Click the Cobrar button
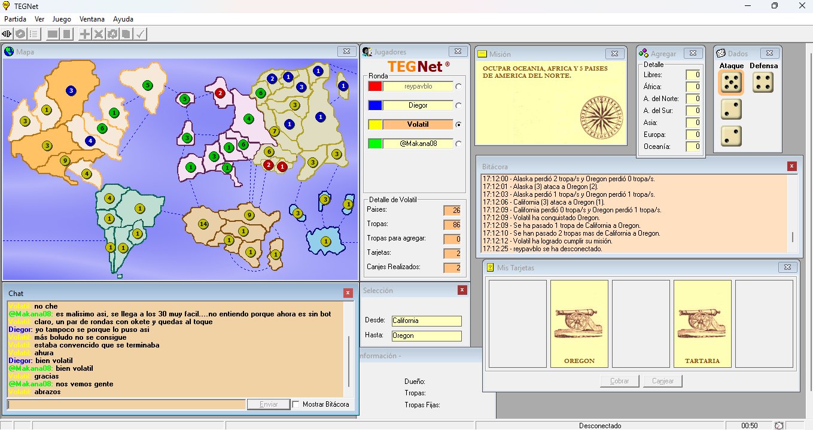 point(620,381)
